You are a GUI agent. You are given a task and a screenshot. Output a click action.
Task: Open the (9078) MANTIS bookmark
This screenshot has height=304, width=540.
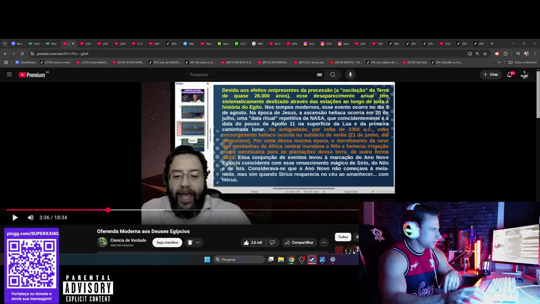[346, 62]
